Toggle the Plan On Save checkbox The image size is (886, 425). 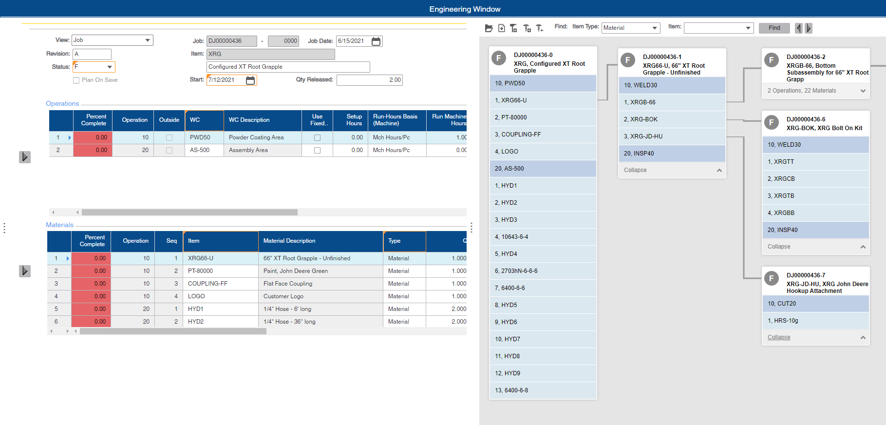[x=76, y=80]
